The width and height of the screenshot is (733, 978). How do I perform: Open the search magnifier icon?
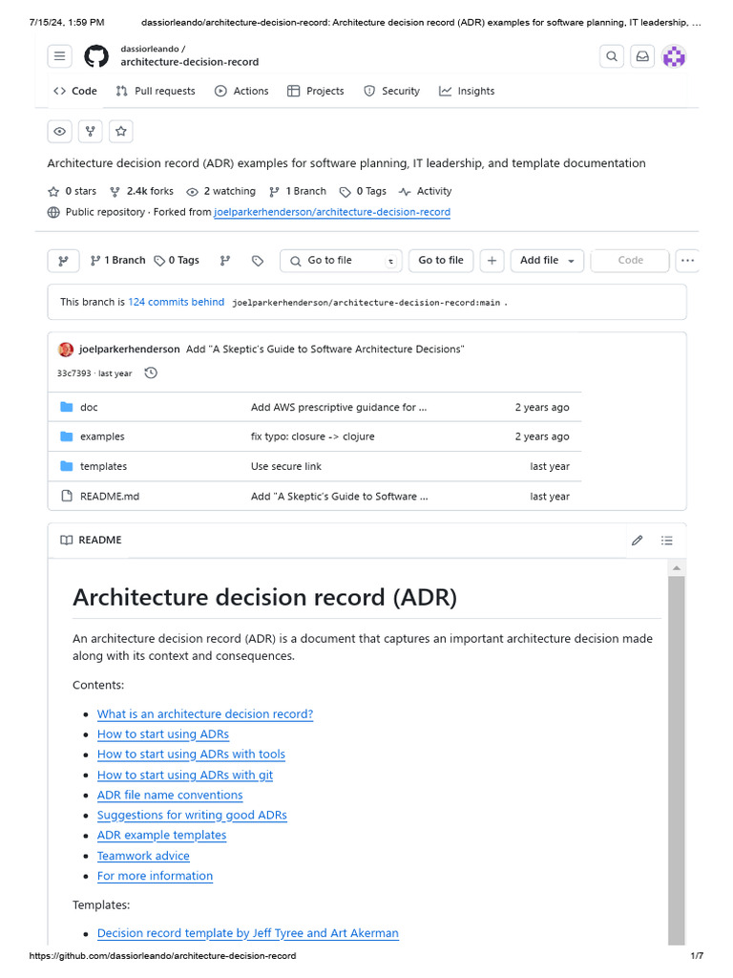(612, 56)
